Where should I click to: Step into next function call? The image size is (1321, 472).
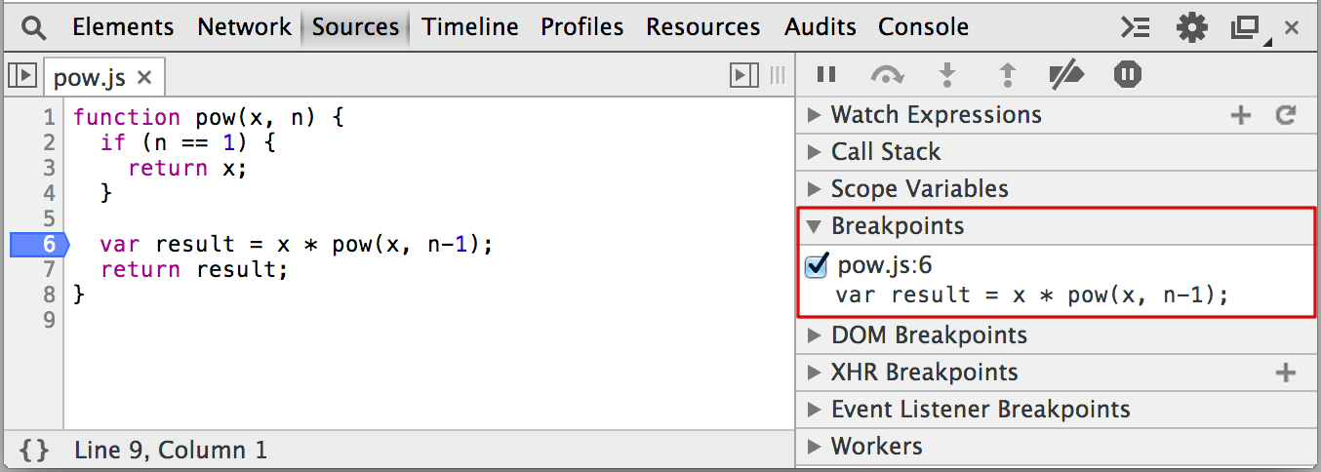coord(945,75)
